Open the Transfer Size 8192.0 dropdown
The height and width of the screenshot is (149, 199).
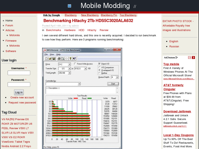click(x=85, y=69)
